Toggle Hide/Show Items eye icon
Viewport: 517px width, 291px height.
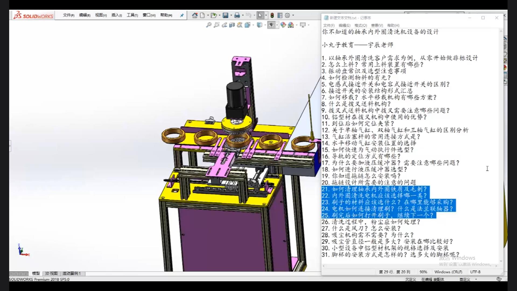point(271,25)
